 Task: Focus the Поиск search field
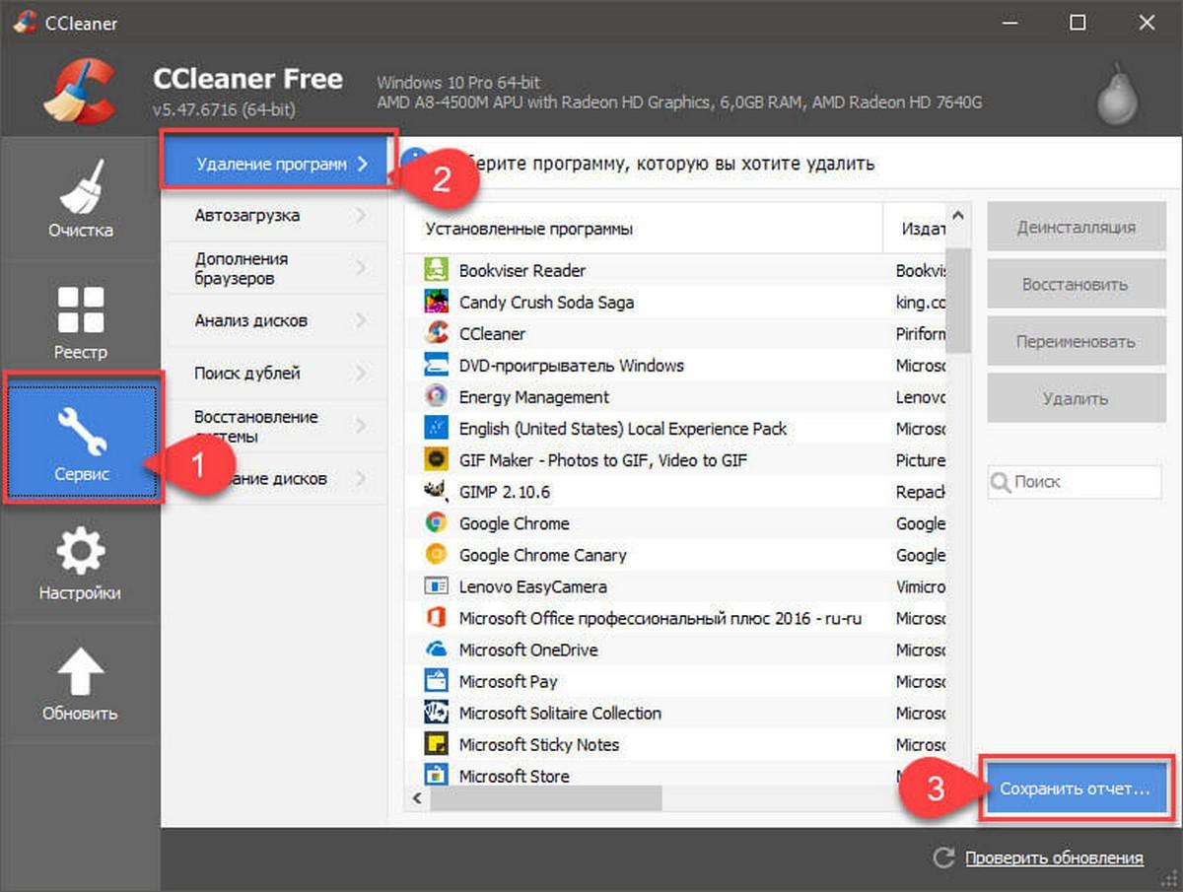pyautogui.click(x=1076, y=482)
